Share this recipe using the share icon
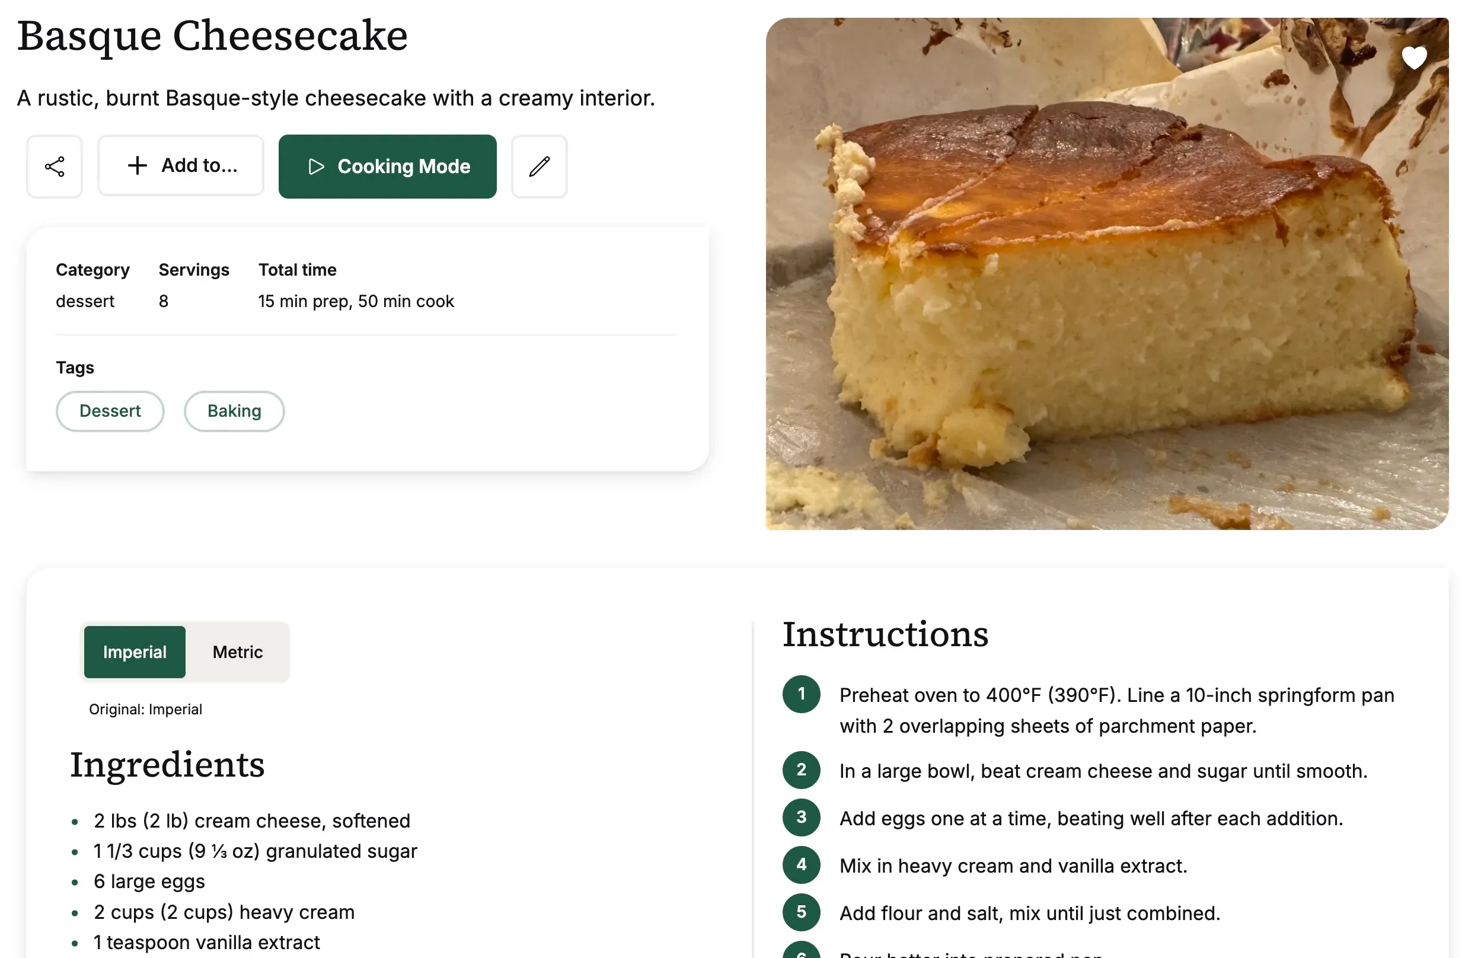Viewport: 1481px width, 958px height. 54,166
